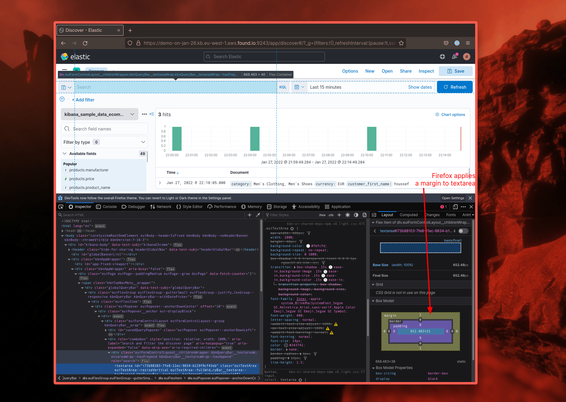The height and width of the screenshot is (402, 566).
Task: Toggle dark color scheme simulation moon icon
Action: [x=356, y=215]
